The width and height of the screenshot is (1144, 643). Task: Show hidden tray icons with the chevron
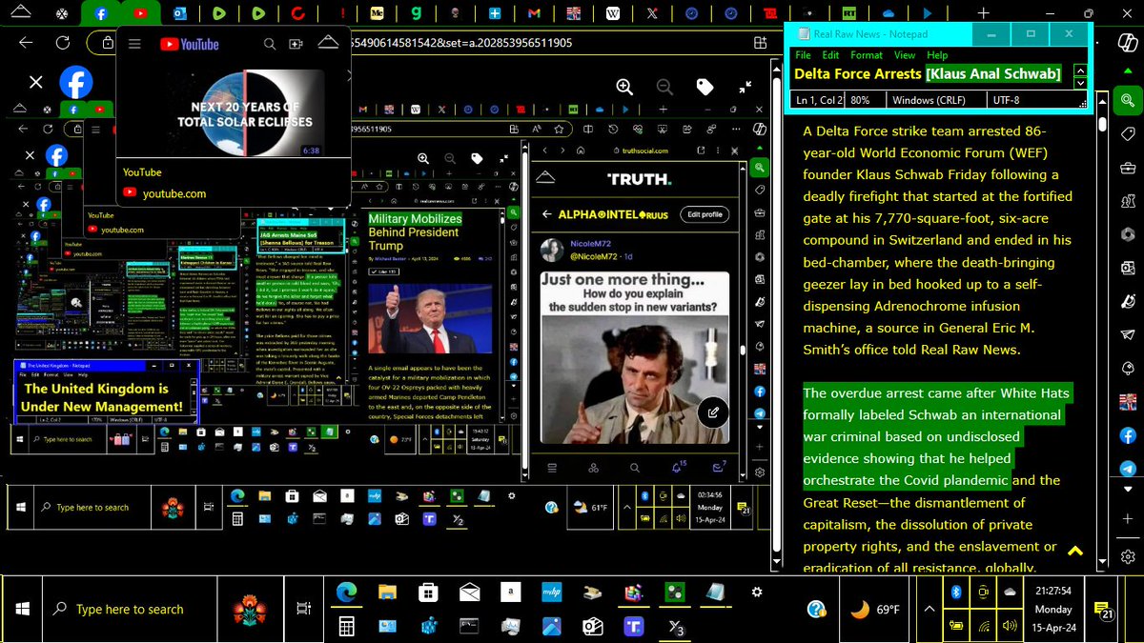929,610
